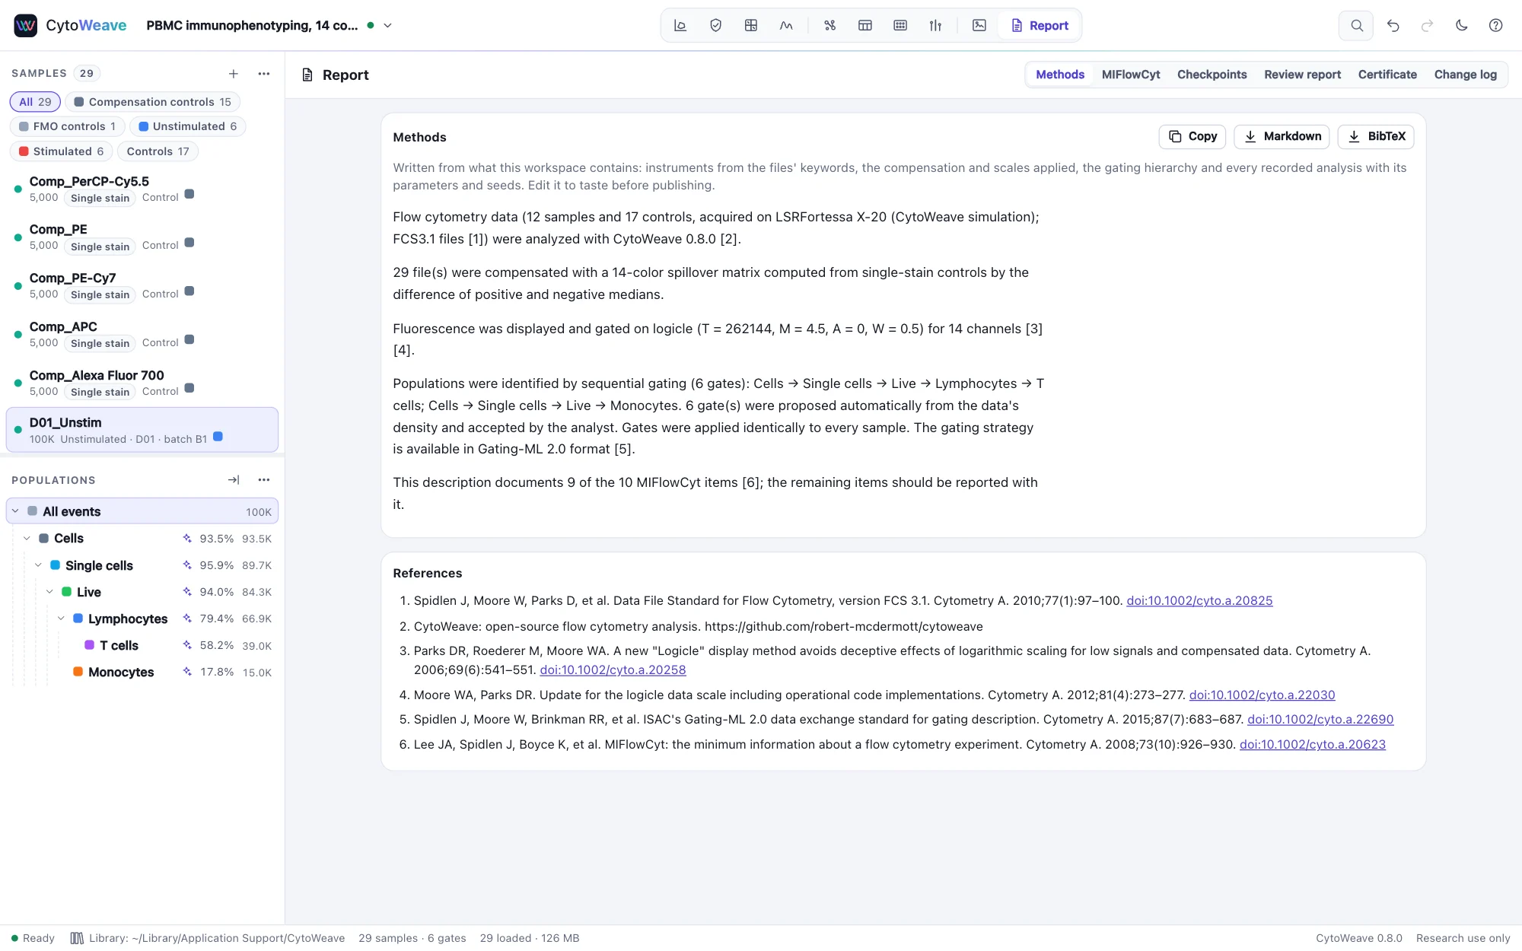Viewport: 1522px width, 951px height.
Task: Open the figure image layout view
Action: click(x=979, y=25)
